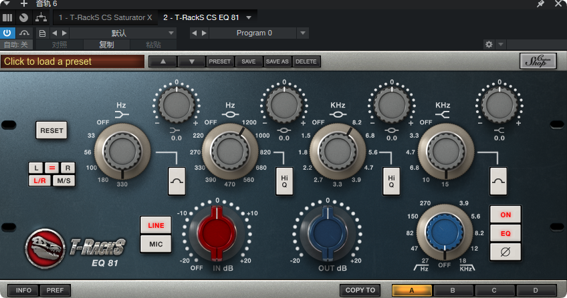Image resolution: width=567 pixels, height=298 pixels.
Task: Click the high shelf gain knob
Action: click(499, 105)
